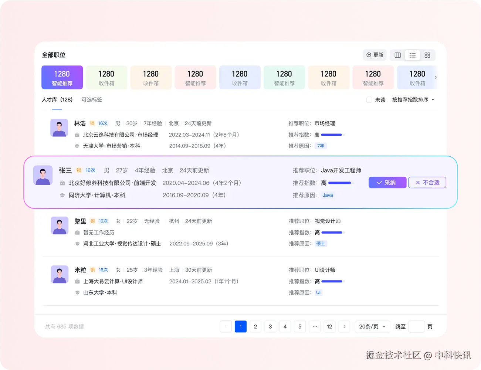Click 推荐职位 value Java开发工程师
Image resolution: width=481 pixels, height=370 pixels.
click(x=341, y=170)
